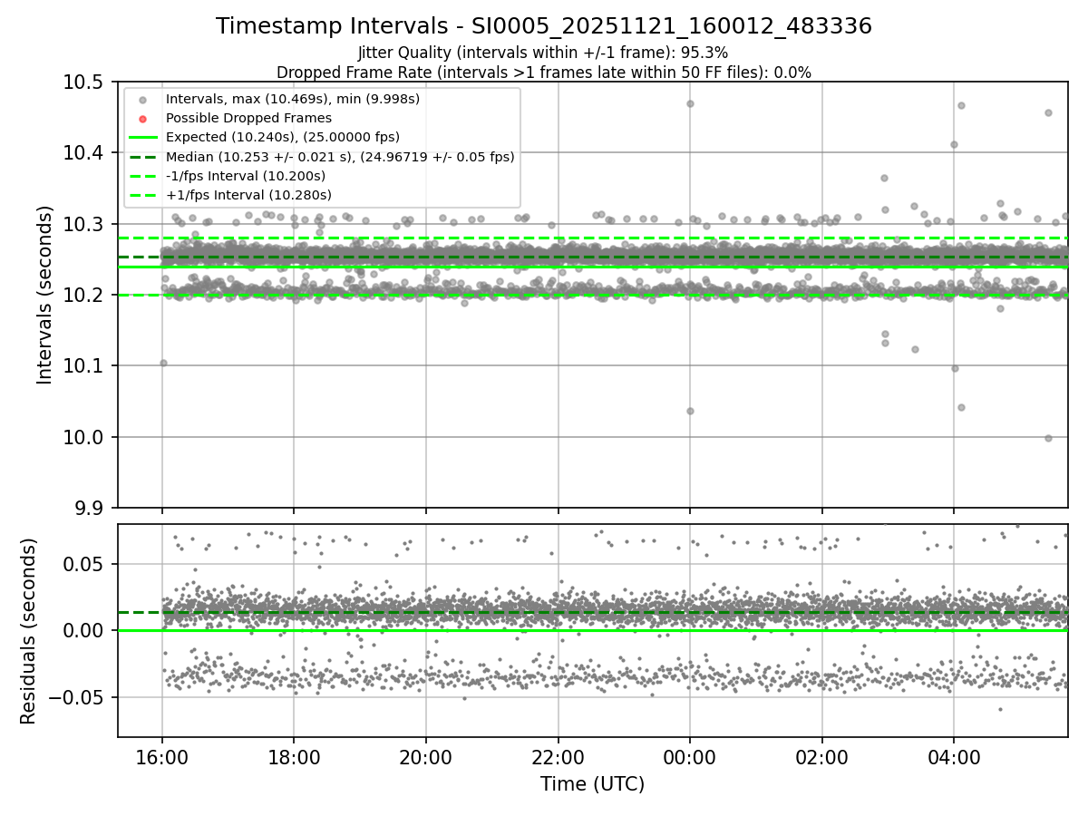Click the lowest point near 10.0s after 05:00
The width and height of the screenshot is (1088, 816).
(1048, 438)
